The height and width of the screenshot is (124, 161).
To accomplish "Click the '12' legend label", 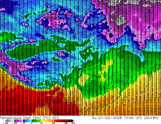I will (x=41, y=123).
